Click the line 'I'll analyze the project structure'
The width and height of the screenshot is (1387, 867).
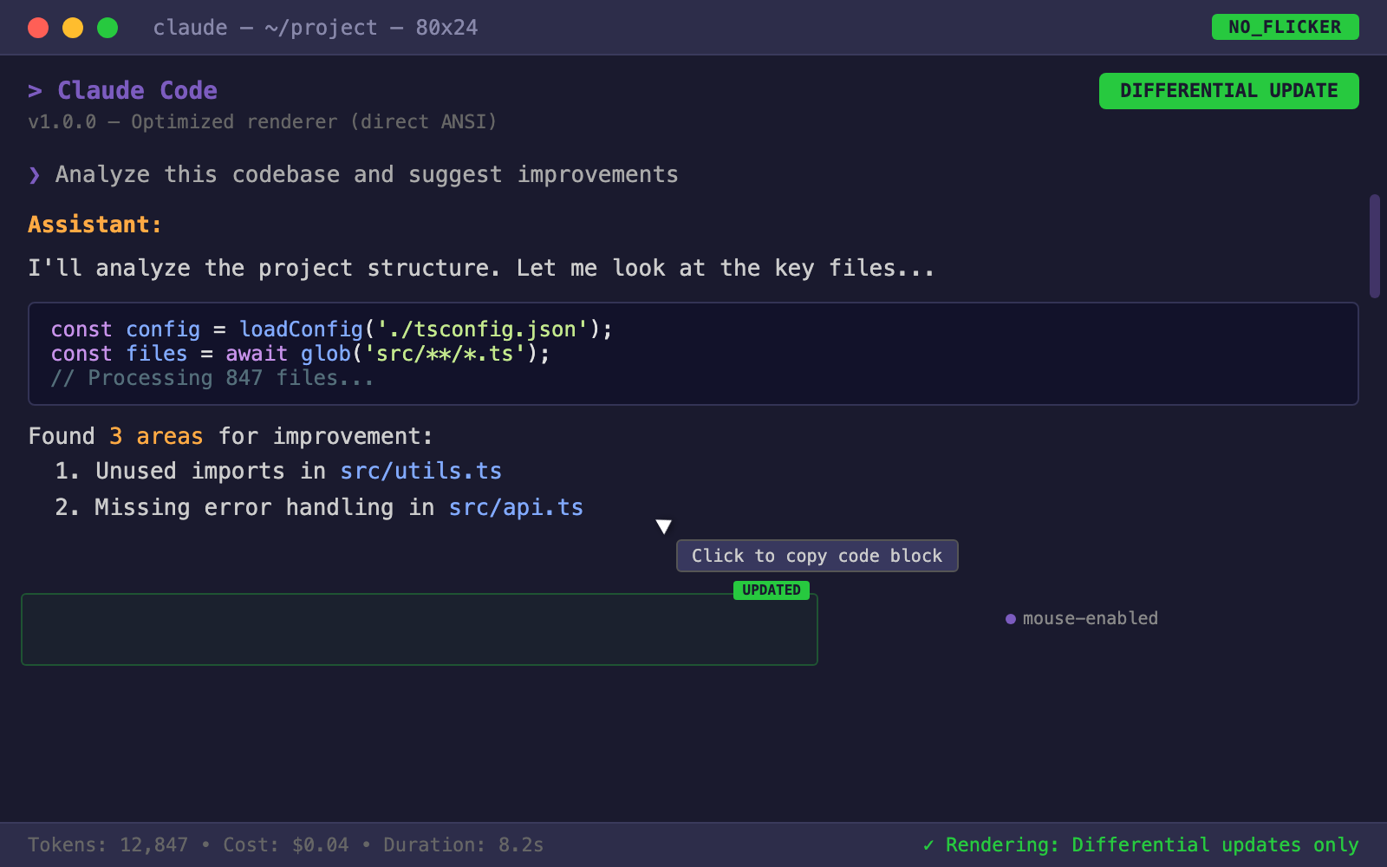481,268
